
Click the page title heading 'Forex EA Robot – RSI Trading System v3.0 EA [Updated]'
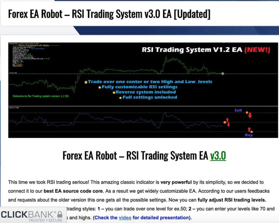[x=109, y=14]
